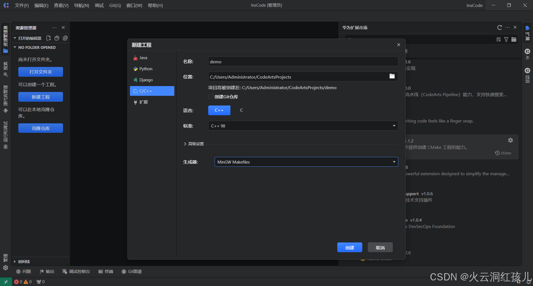Viewport: 533px width, 286px height.
Task: Expand the Timeline (时间线) section
Action: [x=22, y=262]
